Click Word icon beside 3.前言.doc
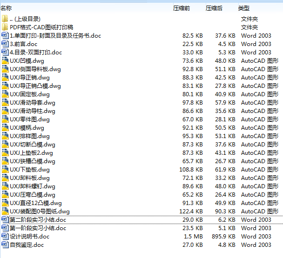The image size is (283, 258). (x=5, y=44)
